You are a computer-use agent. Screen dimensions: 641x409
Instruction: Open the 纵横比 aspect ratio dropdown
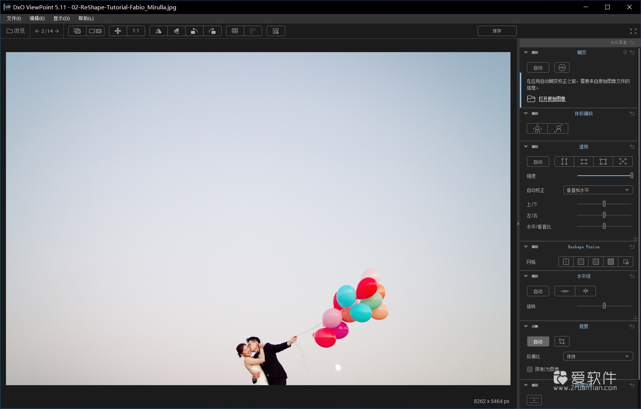point(598,357)
